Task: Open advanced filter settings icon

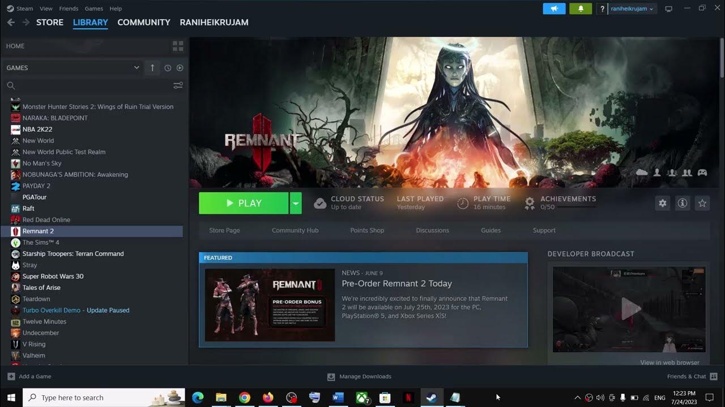Action: coord(178,85)
